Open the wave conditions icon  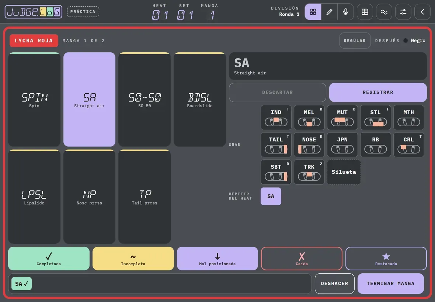tap(384, 12)
